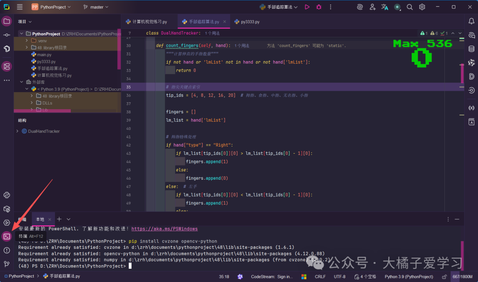Open the PythonProject project dropdown
This screenshot has height=282, width=478.
(x=51, y=7)
